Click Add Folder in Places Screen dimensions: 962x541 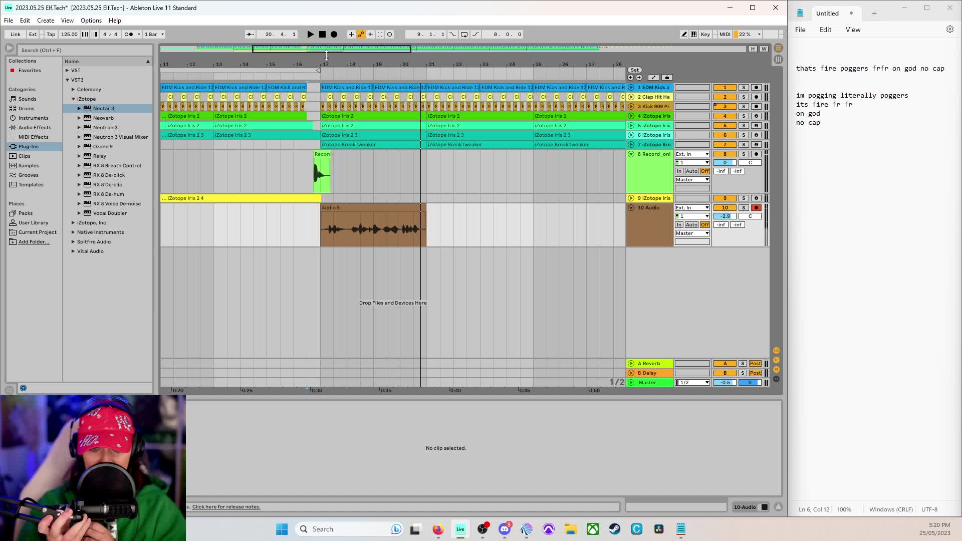tap(34, 242)
